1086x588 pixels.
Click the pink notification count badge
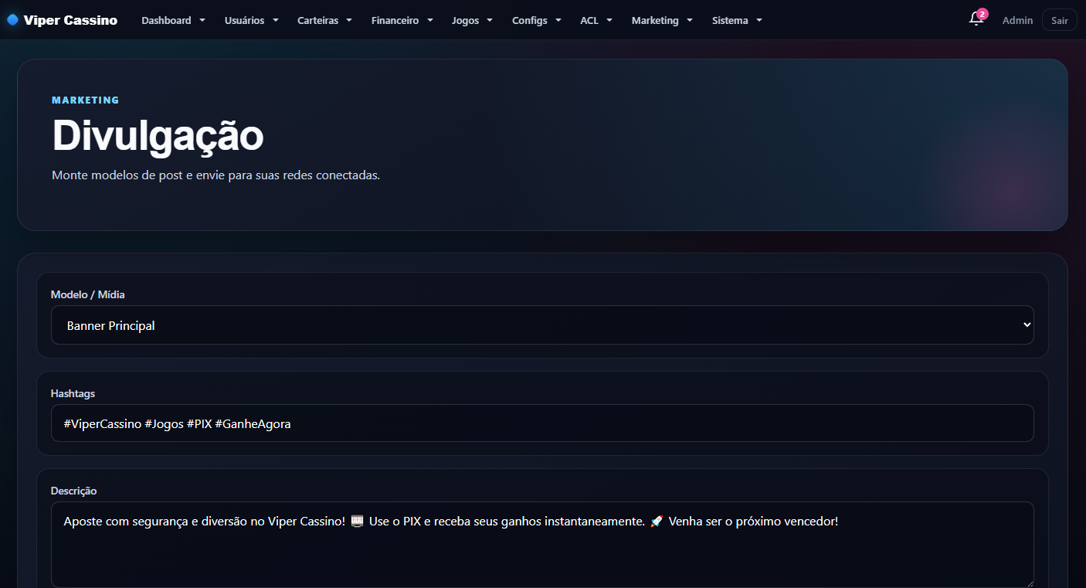982,14
